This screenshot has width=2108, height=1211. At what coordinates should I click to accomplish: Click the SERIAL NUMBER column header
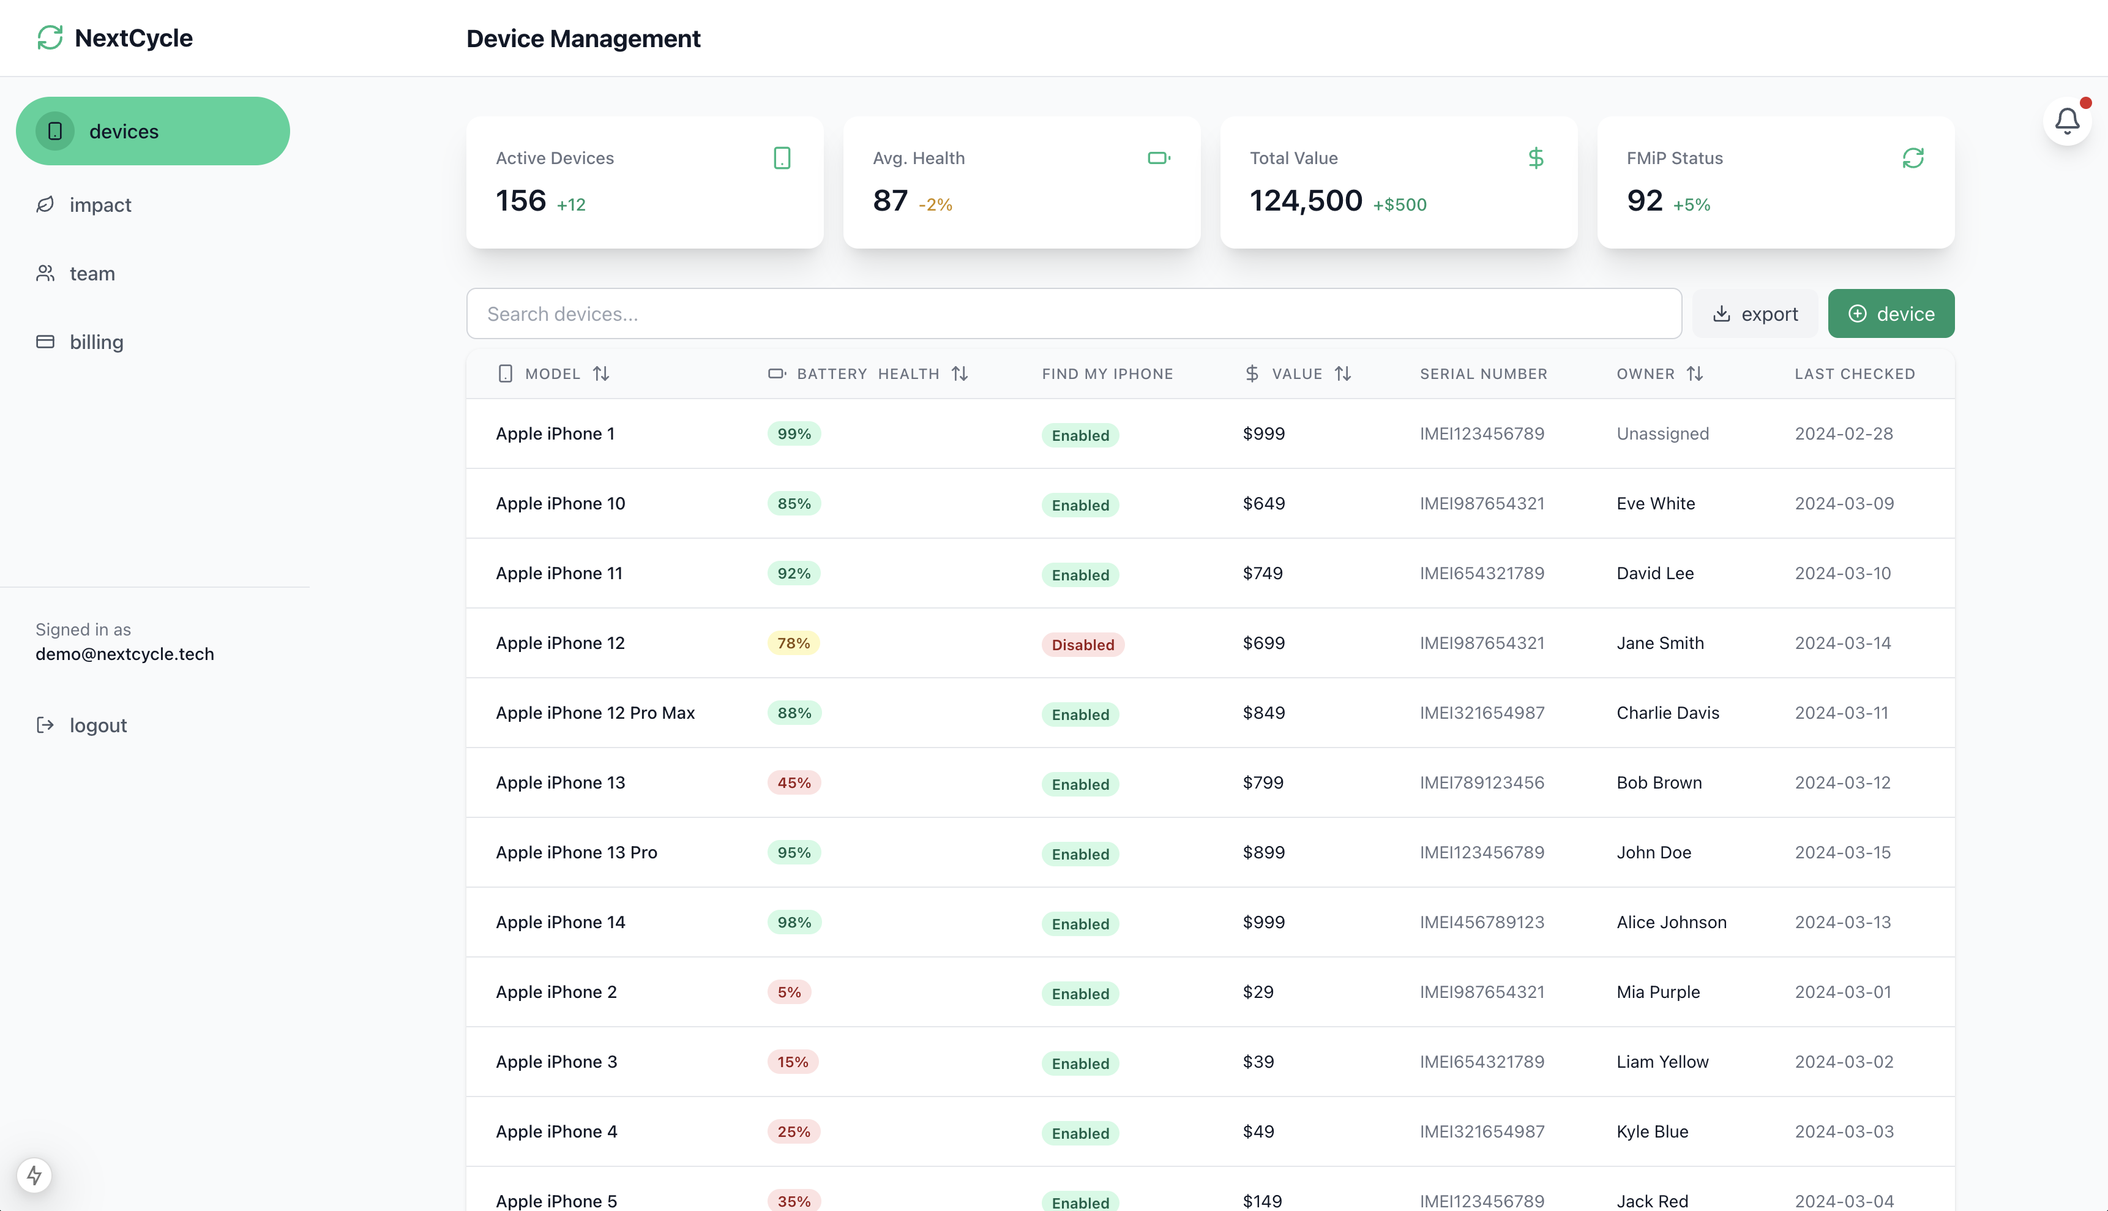[x=1484, y=373]
